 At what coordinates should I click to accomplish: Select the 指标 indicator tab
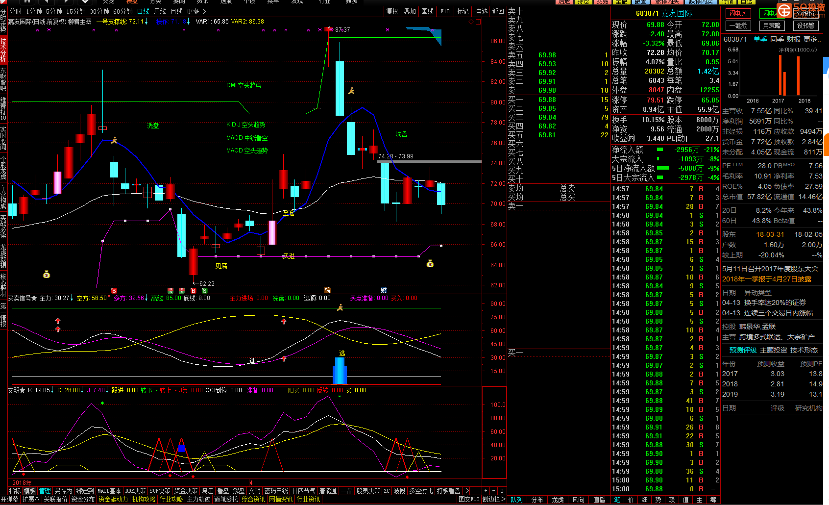point(15,491)
